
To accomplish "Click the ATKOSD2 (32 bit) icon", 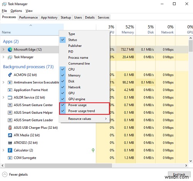I will (10, 143).
